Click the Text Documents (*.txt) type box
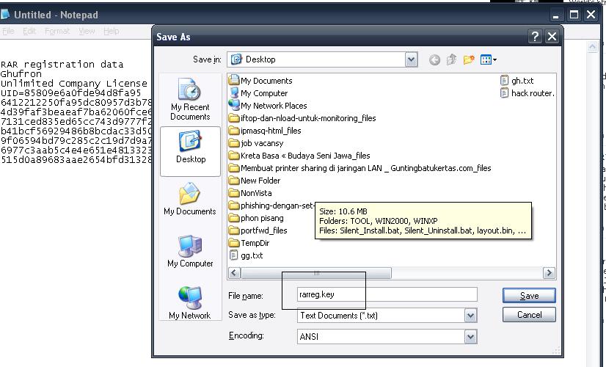The width and height of the screenshot is (606, 367). tap(387, 316)
